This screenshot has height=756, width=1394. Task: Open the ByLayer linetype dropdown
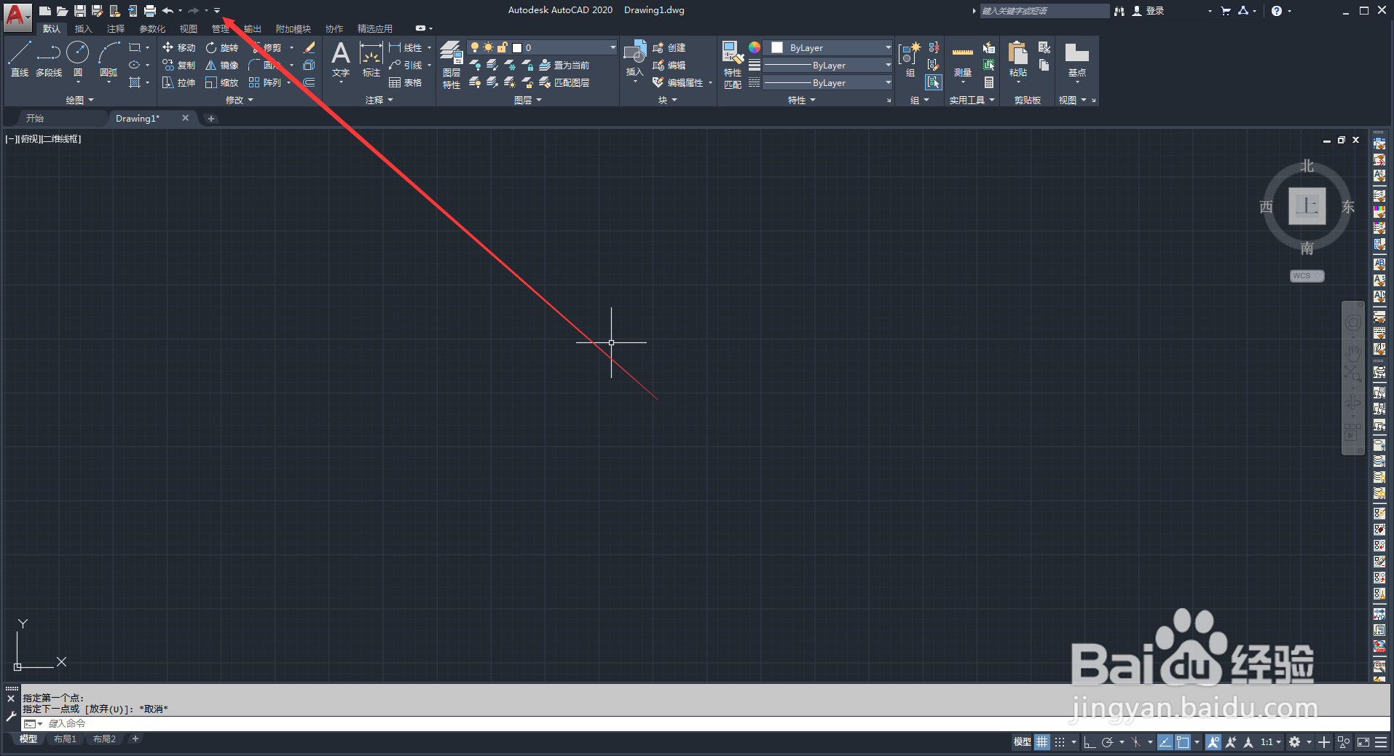pos(827,82)
